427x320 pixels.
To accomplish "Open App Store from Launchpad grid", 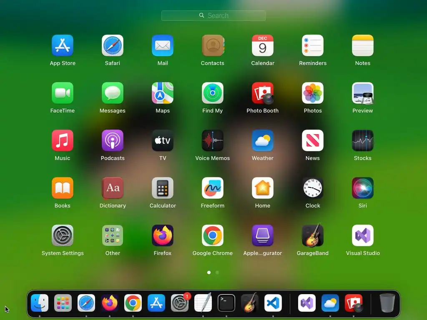I will 63,45.
